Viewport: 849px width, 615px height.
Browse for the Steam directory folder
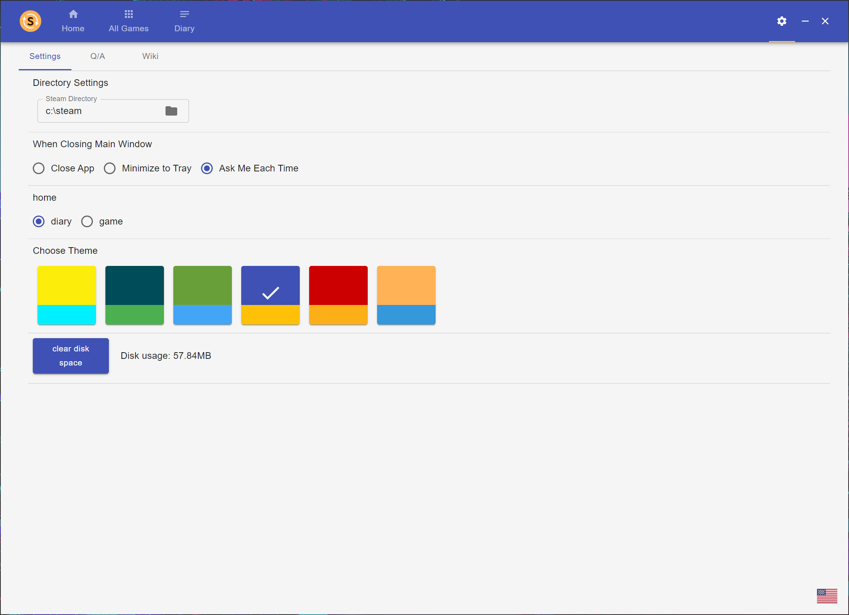coord(171,111)
